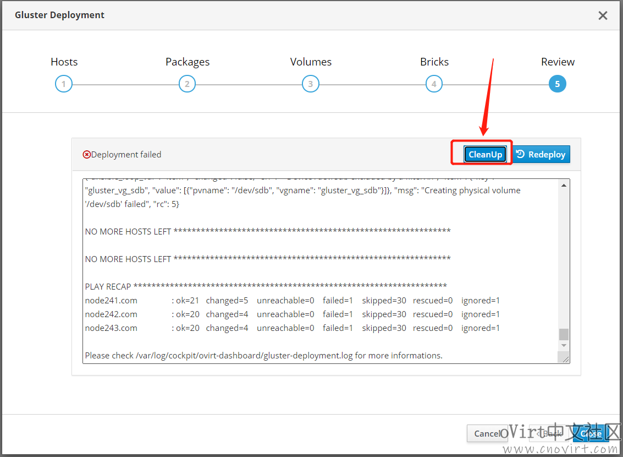Open the Volumes step label
The image size is (623, 457).
pos(311,62)
